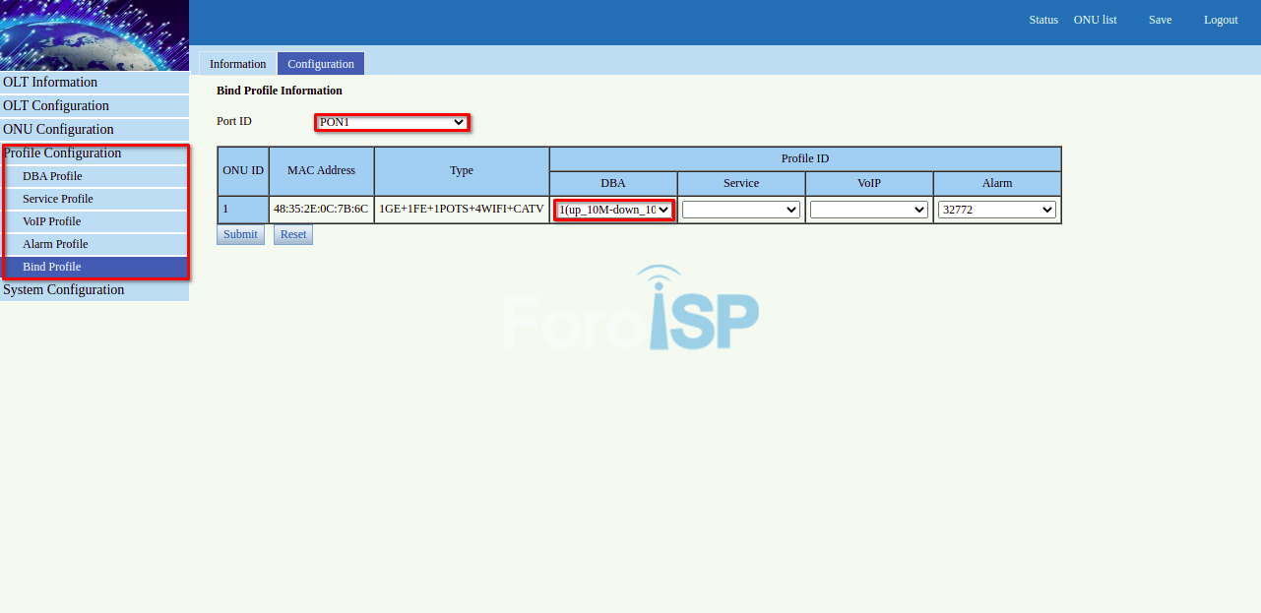The width and height of the screenshot is (1261, 613).
Task: Open the Service profile dropdown
Action: (x=740, y=210)
